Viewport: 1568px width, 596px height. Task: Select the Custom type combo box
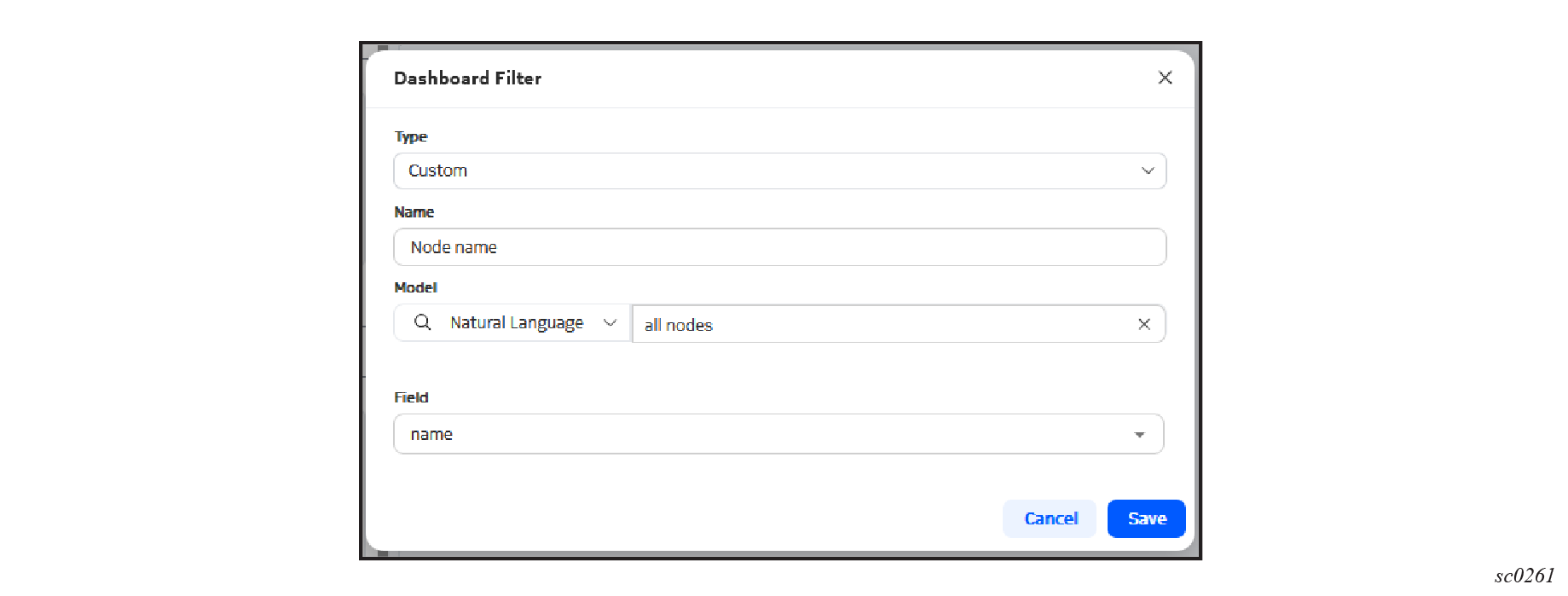click(x=779, y=171)
